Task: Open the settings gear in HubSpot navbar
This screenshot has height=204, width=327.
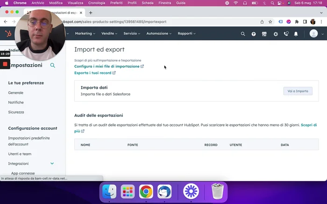Action: (x=275, y=34)
